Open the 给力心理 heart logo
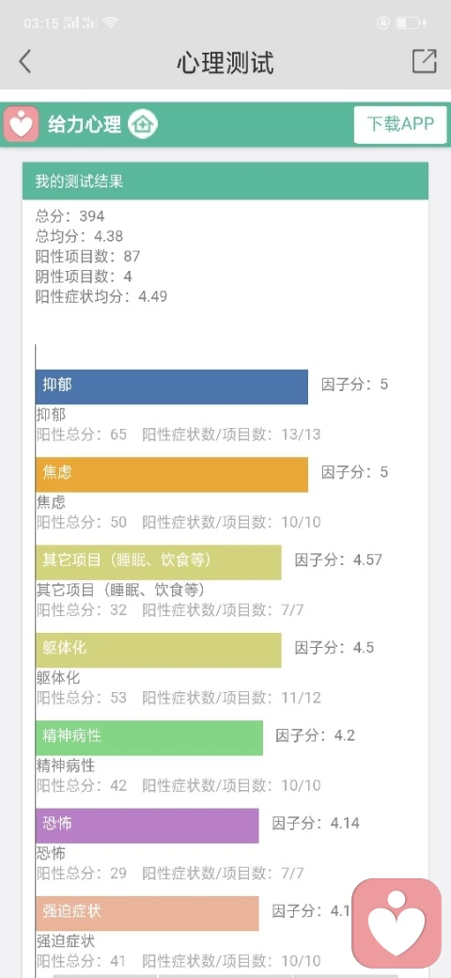 coord(22,124)
